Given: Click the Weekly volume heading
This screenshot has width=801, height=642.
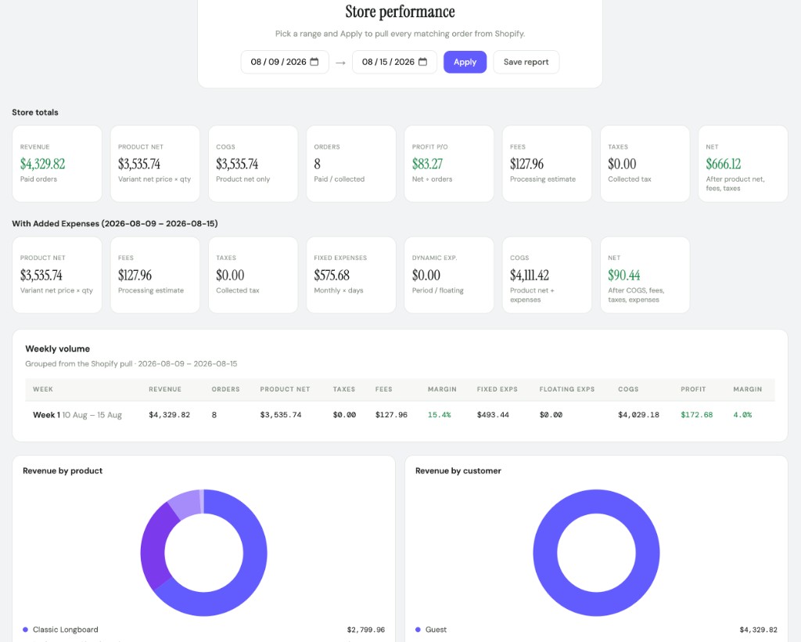Looking at the screenshot, I should pos(58,348).
